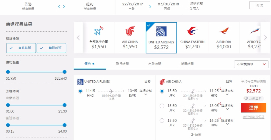This screenshot has width=271, height=140.
Task: Sort results by arrival time (抵達時間)
Action: (x=187, y=64)
